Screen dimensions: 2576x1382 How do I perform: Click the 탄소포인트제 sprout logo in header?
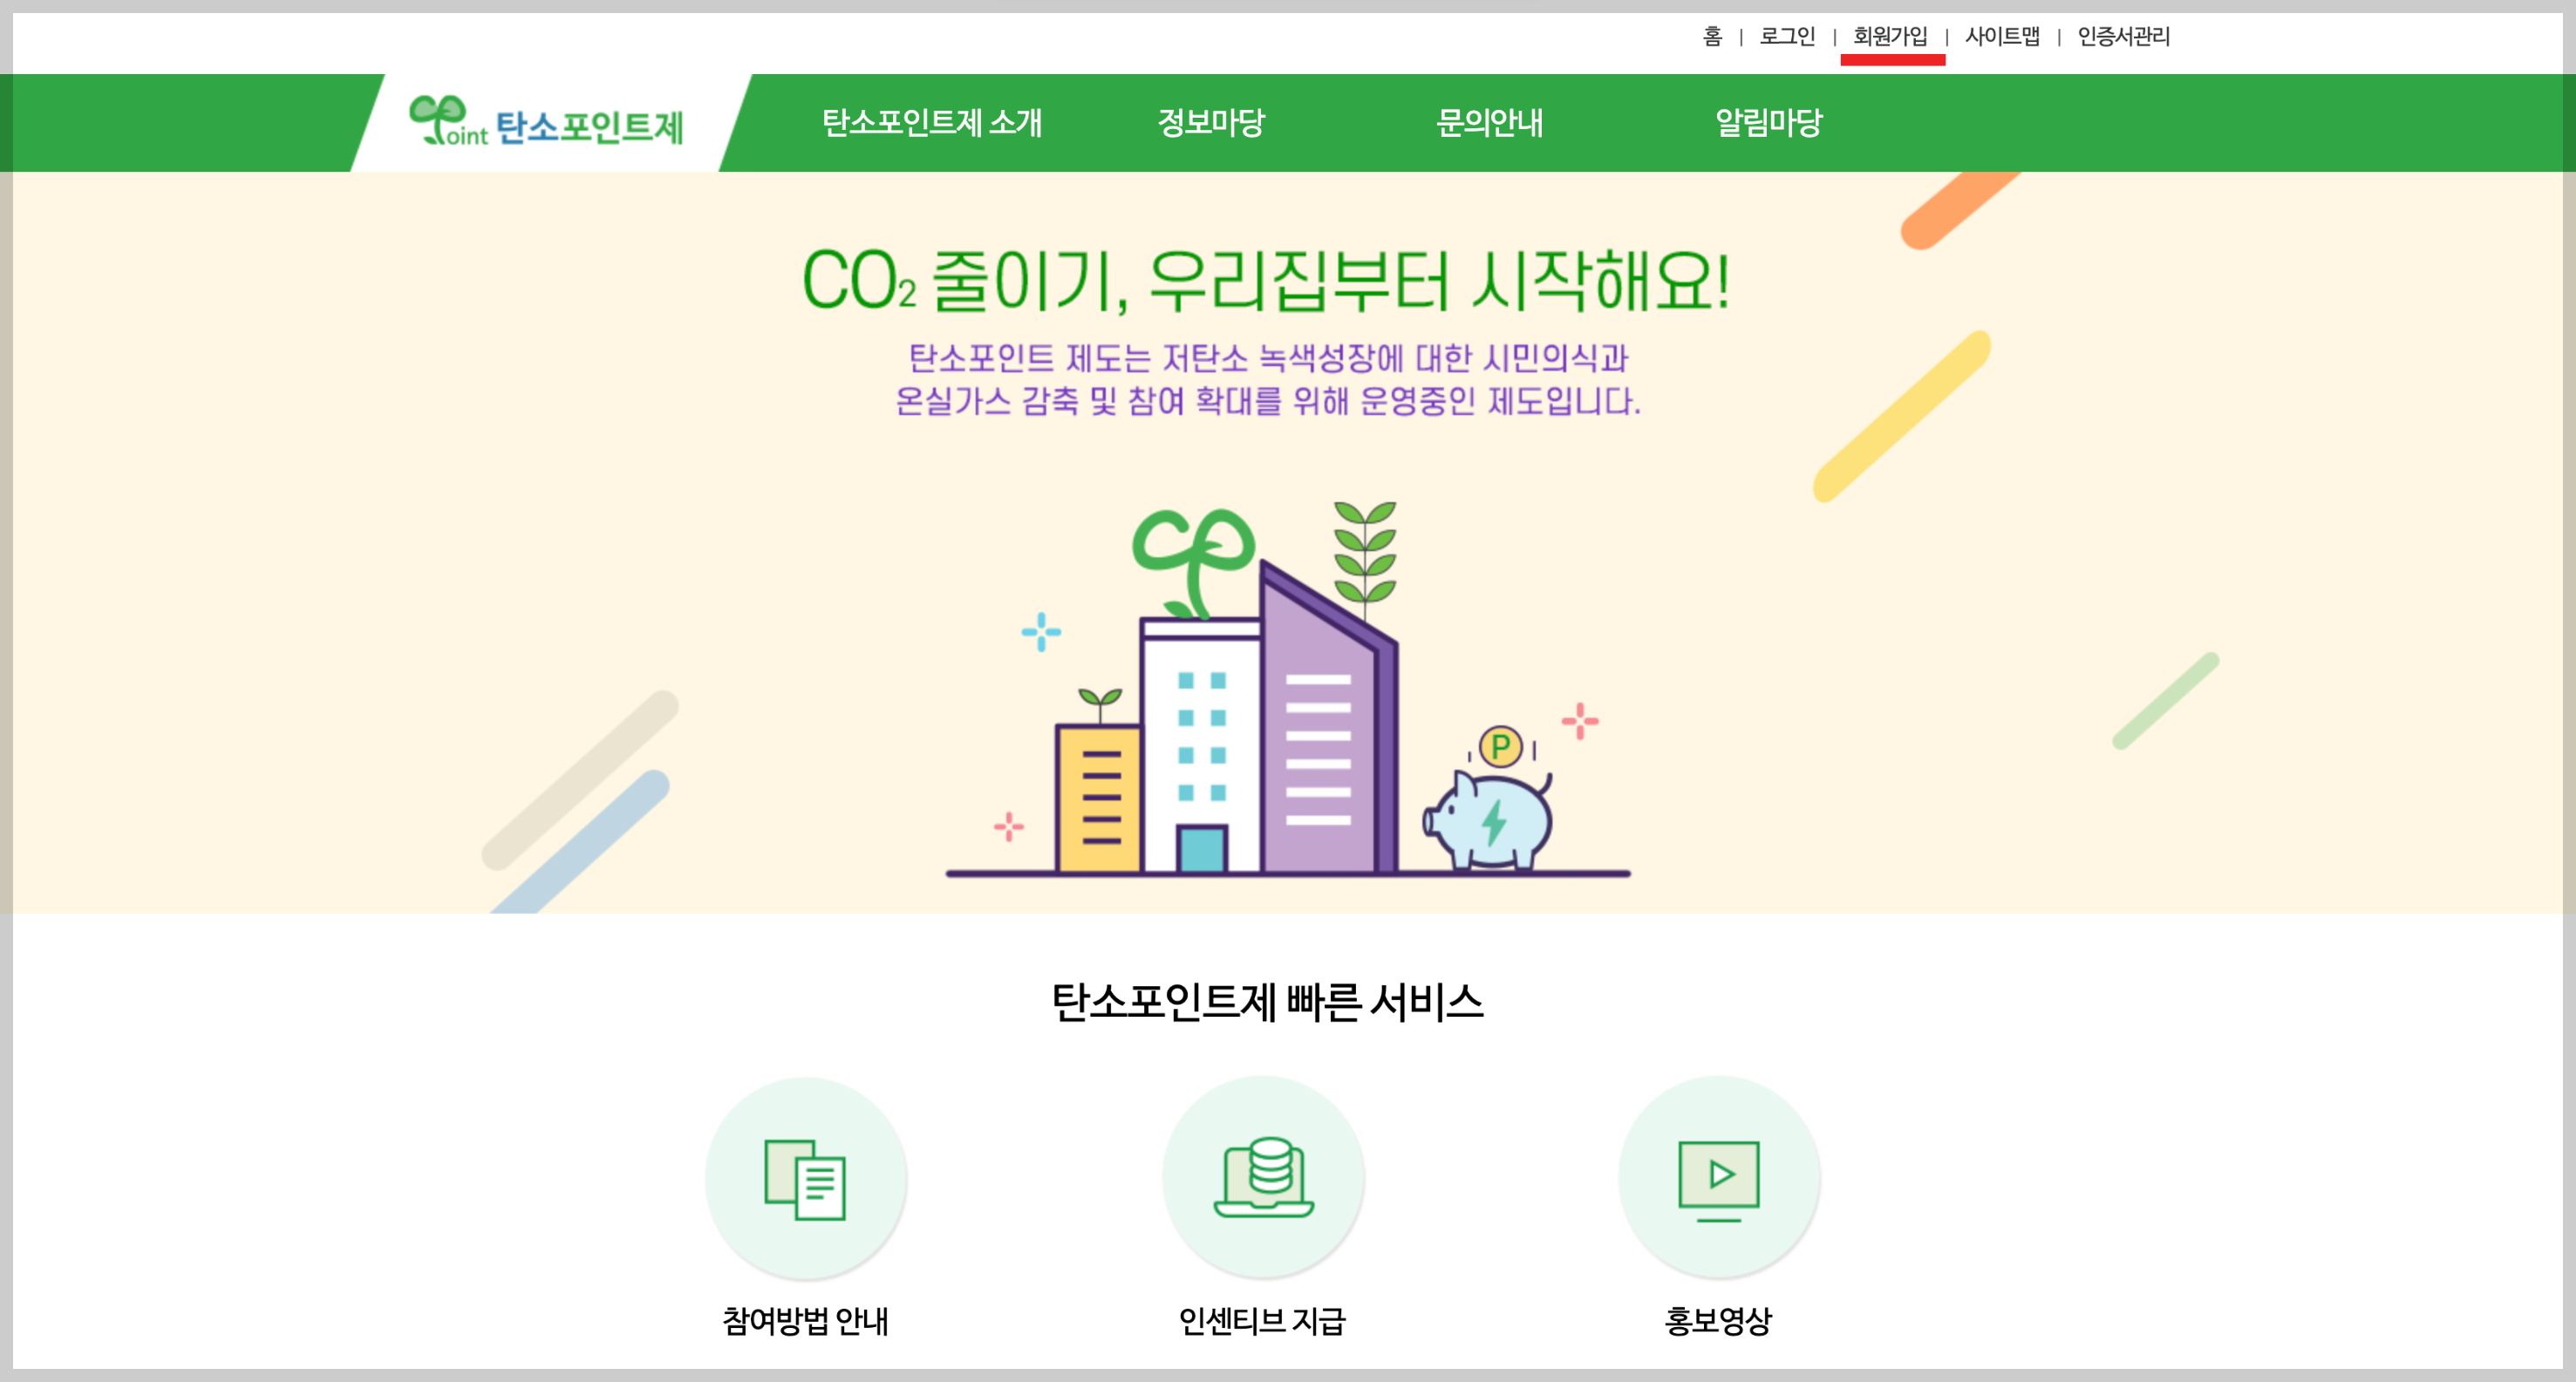546,122
